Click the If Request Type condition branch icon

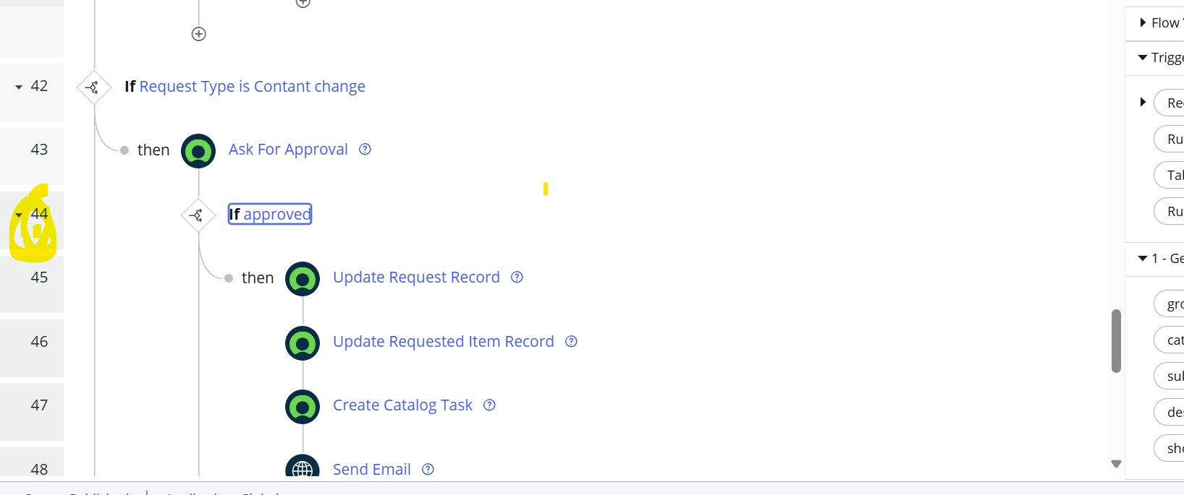[x=94, y=87]
